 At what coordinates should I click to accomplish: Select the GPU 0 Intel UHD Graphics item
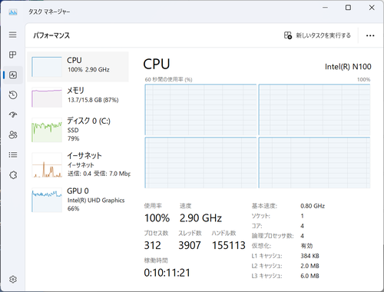point(78,200)
